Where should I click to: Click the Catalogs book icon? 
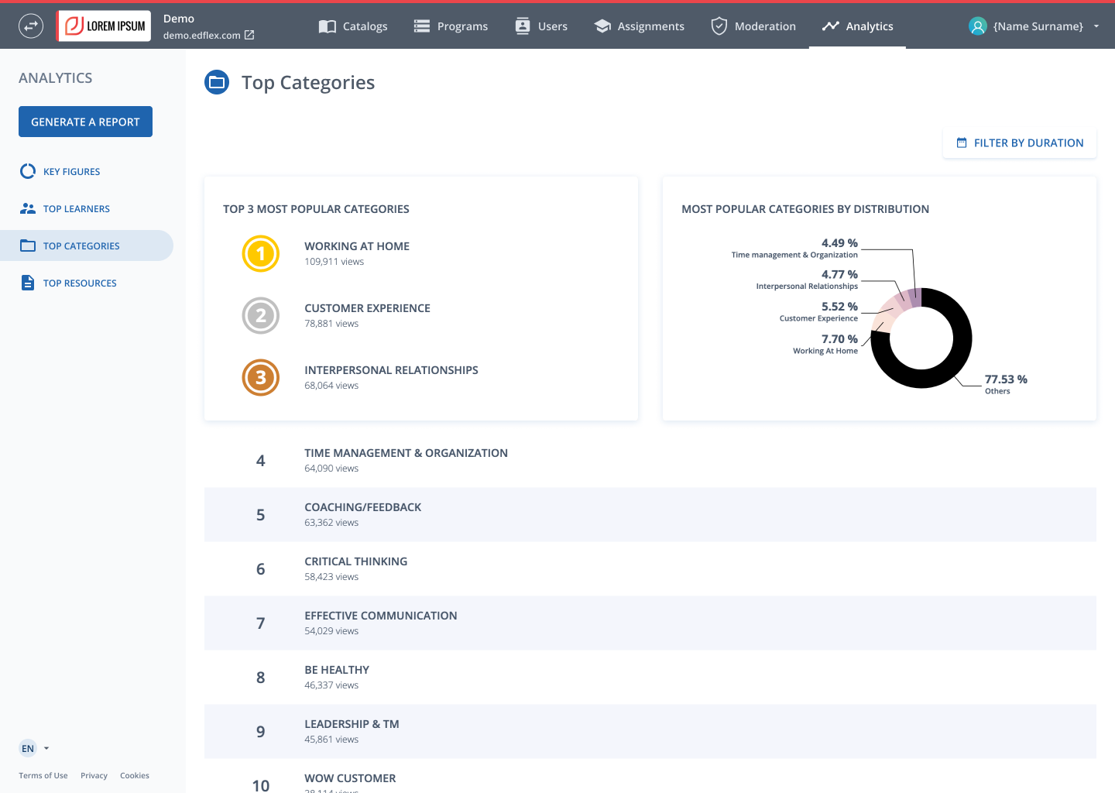point(328,26)
